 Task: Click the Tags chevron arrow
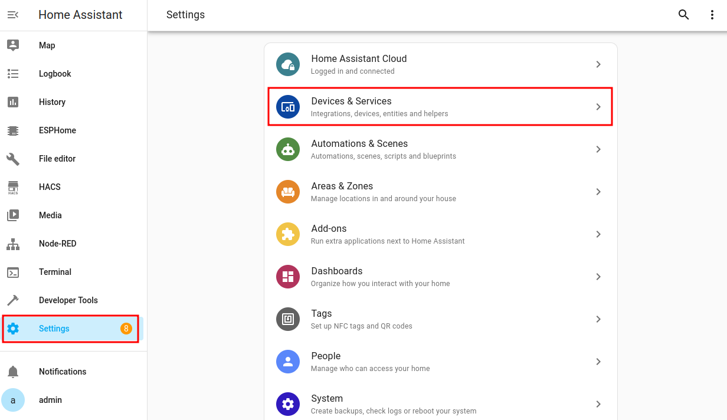598,319
